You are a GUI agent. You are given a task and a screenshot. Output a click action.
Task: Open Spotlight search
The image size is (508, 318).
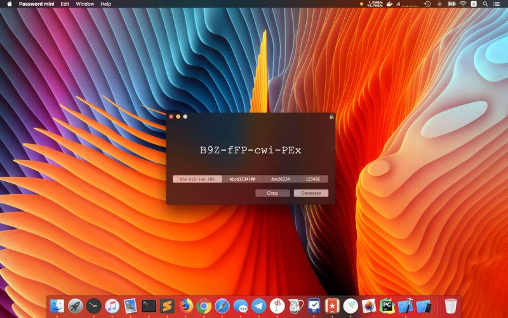[485, 4]
